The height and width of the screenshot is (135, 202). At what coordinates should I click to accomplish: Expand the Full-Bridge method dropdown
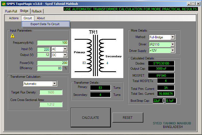click(173, 37)
